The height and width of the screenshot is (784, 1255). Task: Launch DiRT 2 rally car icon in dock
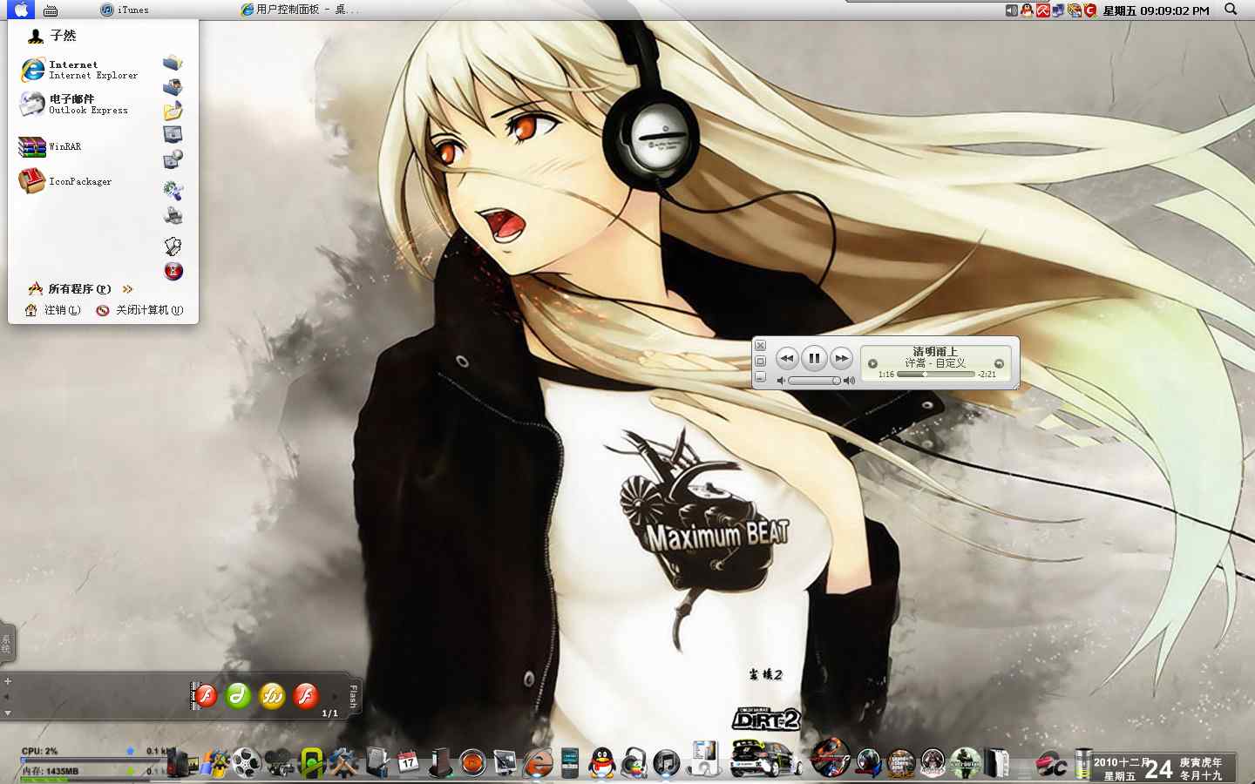click(765, 758)
